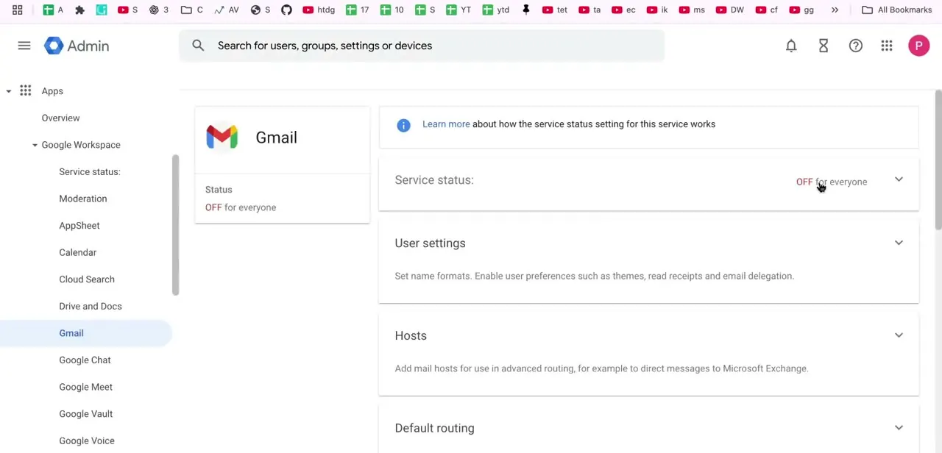
Task: Select Google Workspace in the sidebar
Action: pyautogui.click(x=81, y=145)
